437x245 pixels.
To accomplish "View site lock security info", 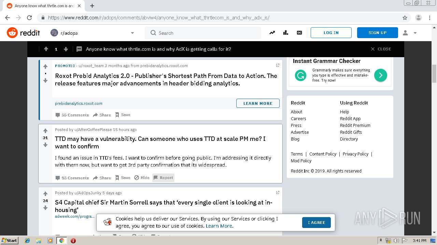I will point(43,18).
